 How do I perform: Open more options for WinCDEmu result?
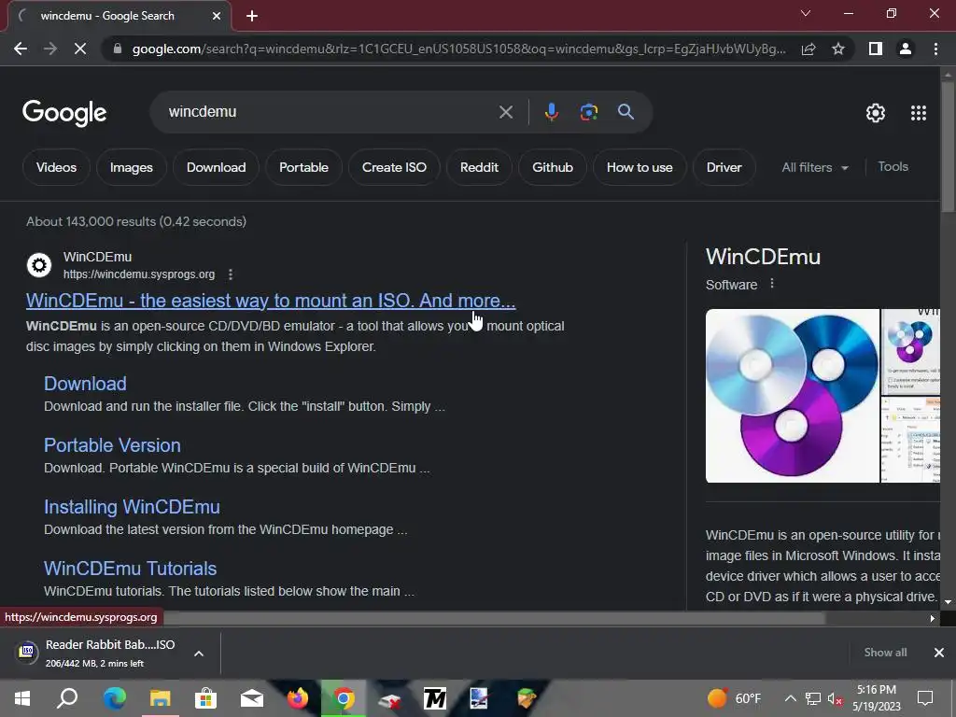click(x=231, y=274)
